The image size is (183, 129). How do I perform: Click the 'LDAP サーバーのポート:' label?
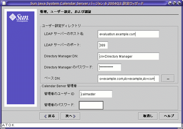(62, 45)
